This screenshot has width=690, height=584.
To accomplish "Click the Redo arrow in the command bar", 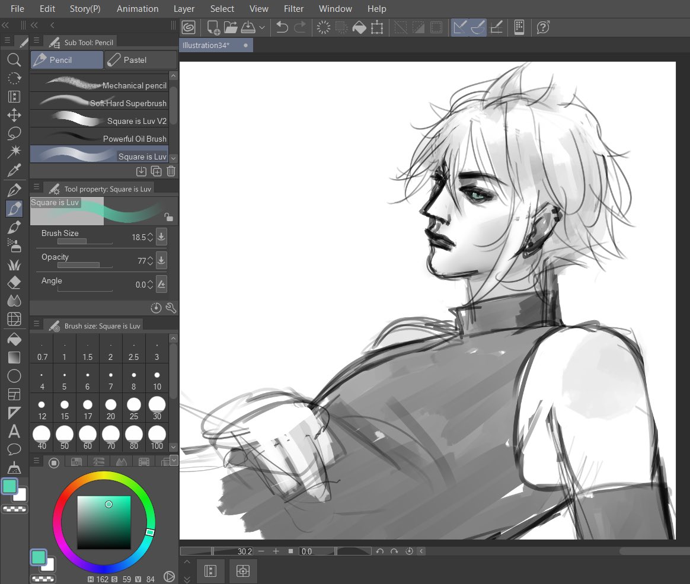I will click(x=300, y=27).
